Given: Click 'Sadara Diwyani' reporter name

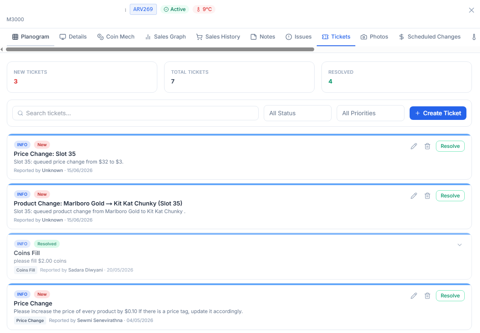Looking at the screenshot, I should (85, 270).
